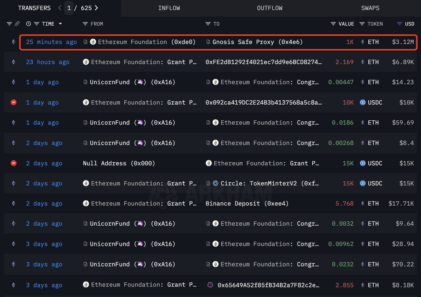Open the TIME sort dropdown arrow

click(60, 24)
